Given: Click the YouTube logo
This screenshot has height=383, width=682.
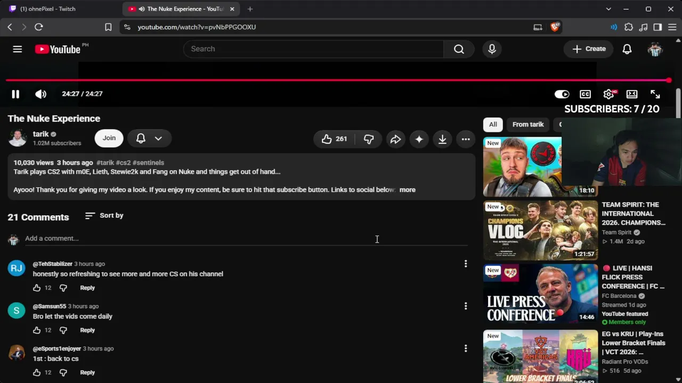Looking at the screenshot, I should point(58,49).
